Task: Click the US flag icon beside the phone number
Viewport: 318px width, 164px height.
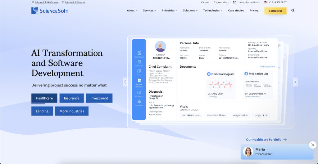Action: pos(266,2)
